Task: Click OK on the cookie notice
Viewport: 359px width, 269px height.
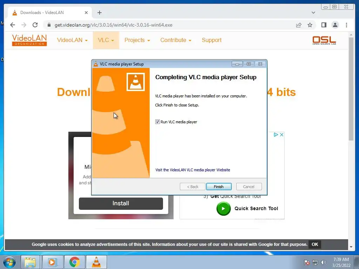Action: (x=315, y=244)
